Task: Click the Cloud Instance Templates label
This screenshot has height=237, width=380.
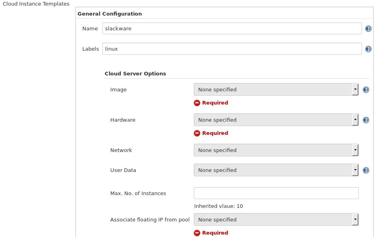Action: 36,4
